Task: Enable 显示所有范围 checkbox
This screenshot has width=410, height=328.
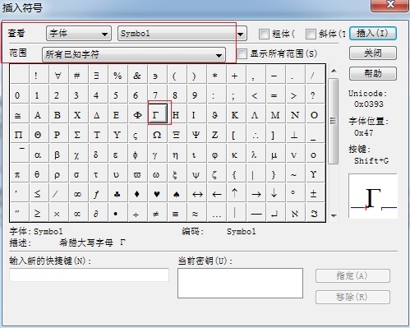Action: tap(242, 53)
